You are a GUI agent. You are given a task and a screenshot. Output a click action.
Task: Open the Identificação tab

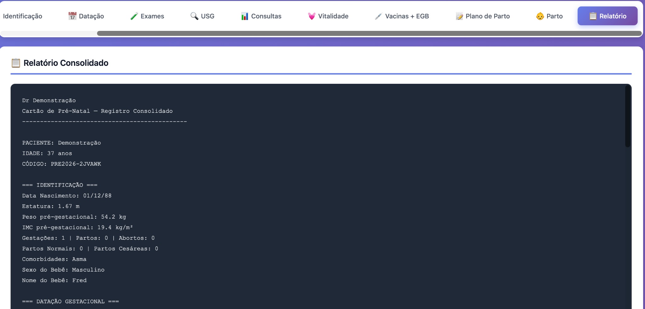click(23, 16)
